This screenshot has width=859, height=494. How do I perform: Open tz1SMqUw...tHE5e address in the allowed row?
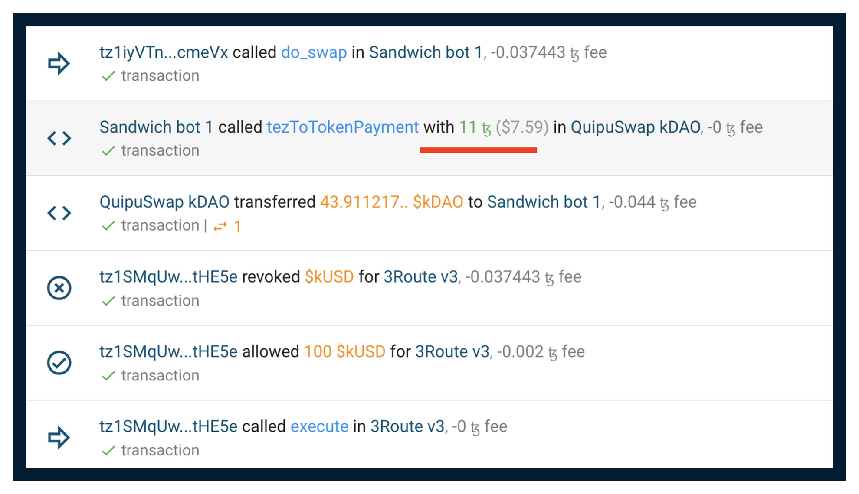[168, 352]
